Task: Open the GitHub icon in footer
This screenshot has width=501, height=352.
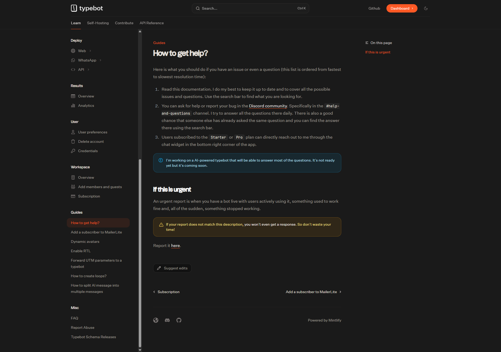Action: pyautogui.click(x=179, y=320)
